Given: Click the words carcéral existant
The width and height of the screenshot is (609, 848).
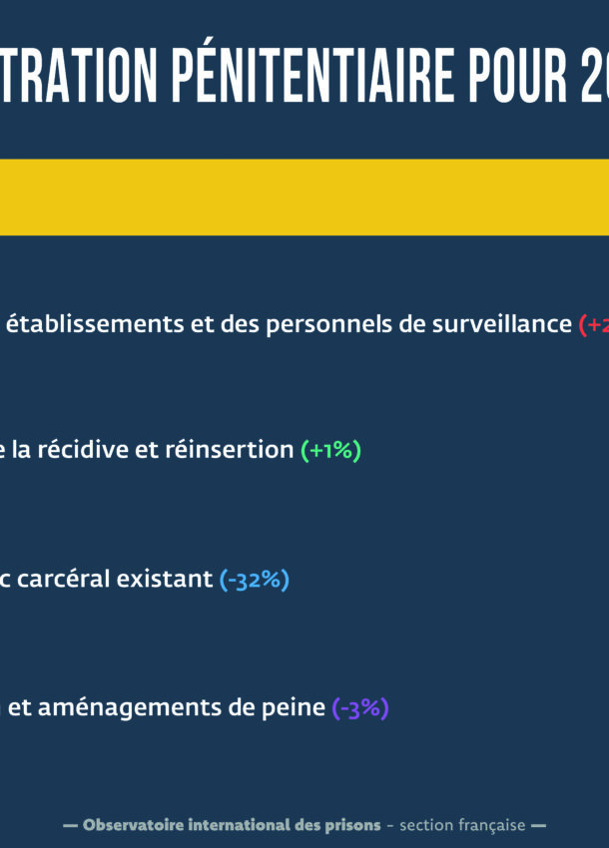Looking at the screenshot, I should click(x=115, y=580).
